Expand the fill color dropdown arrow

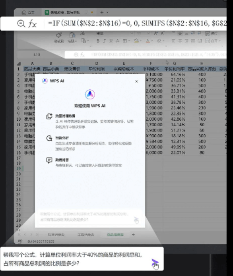[x=141, y=41]
